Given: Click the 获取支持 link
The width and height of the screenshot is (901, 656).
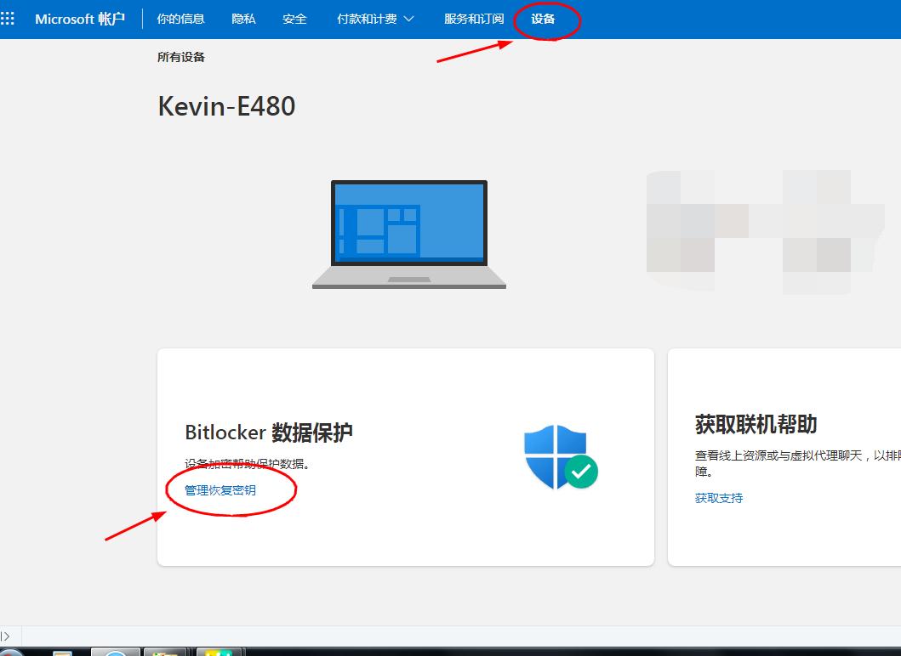Looking at the screenshot, I should coord(720,498).
